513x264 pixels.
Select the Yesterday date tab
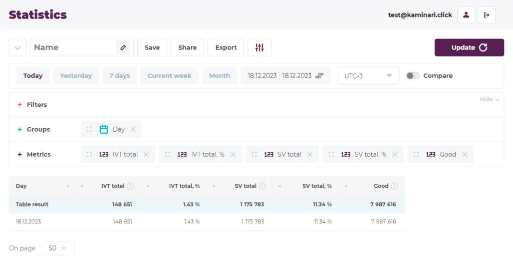(76, 76)
